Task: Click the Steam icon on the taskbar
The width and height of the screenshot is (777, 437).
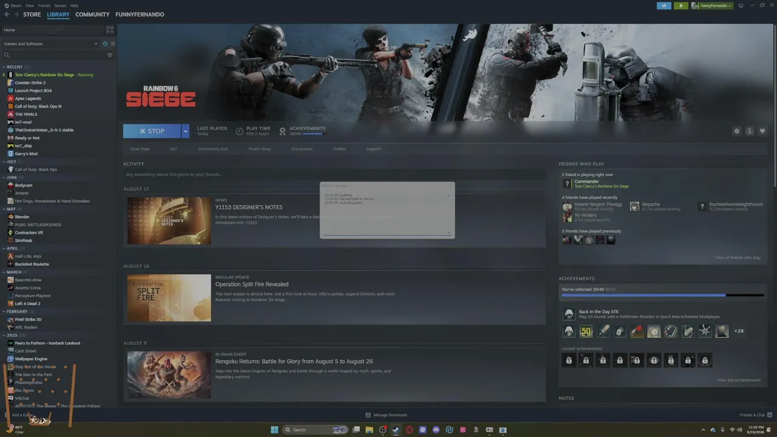Action: click(x=396, y=430)
